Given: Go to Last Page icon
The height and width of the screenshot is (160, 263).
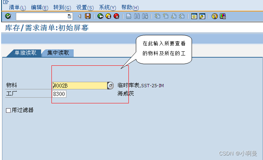Looking at the screenshot, I should click(x=182, y=16).
